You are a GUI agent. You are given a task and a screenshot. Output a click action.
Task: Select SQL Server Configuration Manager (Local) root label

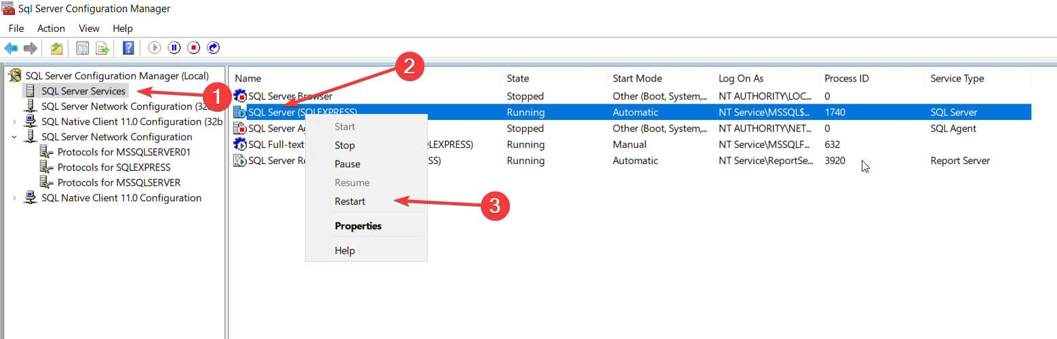pyautogui.click(x=117, y=75)
